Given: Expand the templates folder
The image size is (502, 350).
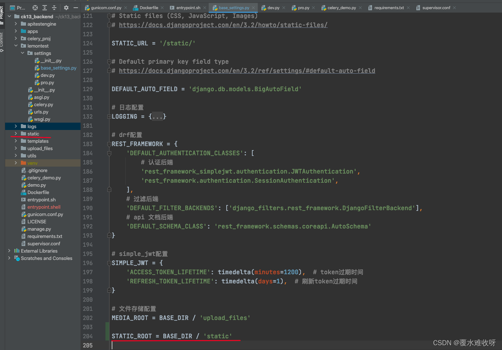Looking at the screenshot, I should point(16,141).
